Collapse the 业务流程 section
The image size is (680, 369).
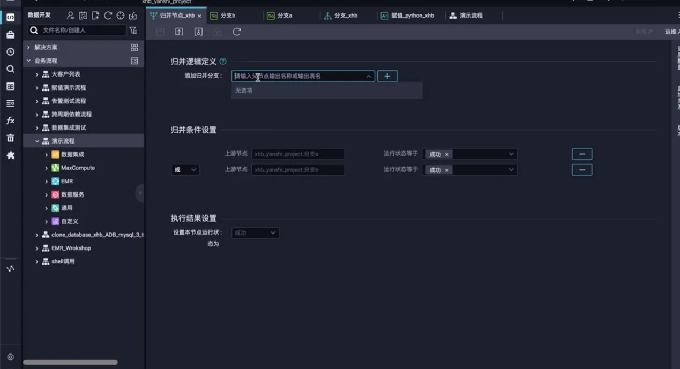coord(28,61)
